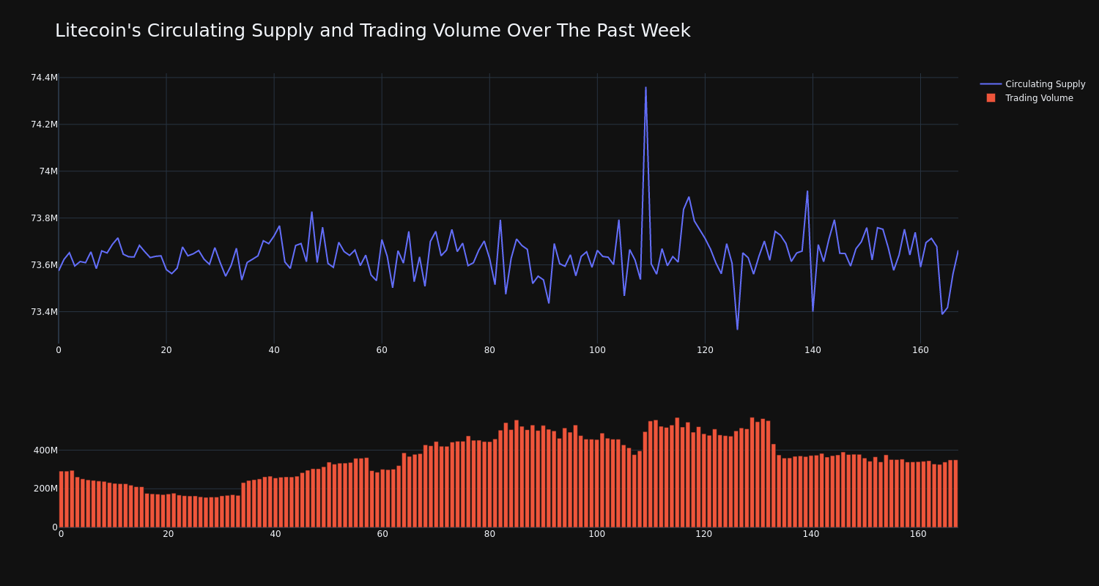Viewport: 1099px width, 586px height.
Task: Toggle the Circulating Supply legend entry
Action: click(1032, 84)
